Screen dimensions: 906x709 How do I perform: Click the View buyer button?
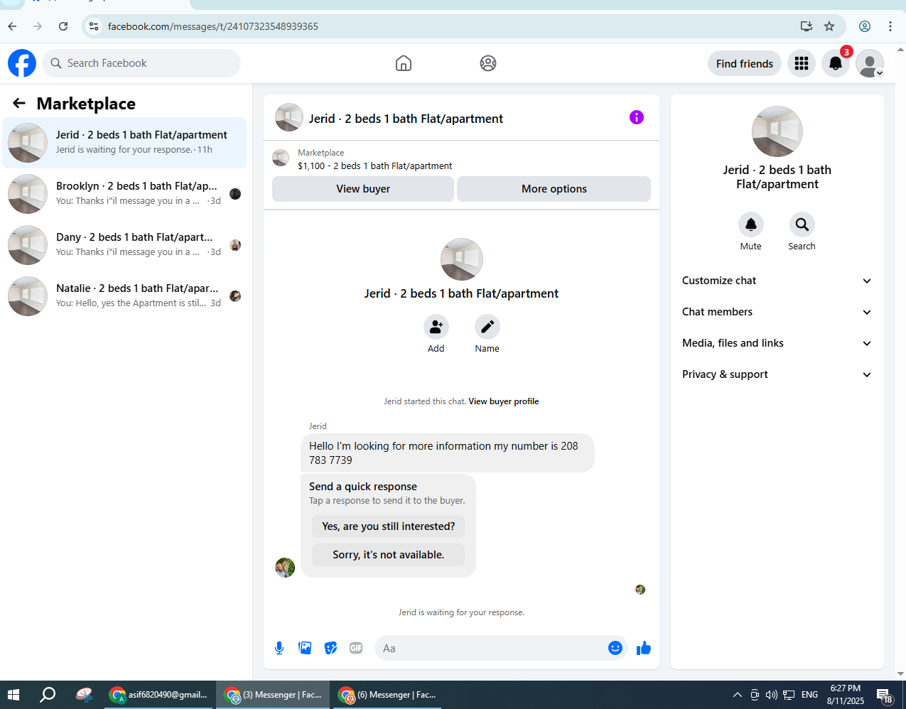(363, 189)
